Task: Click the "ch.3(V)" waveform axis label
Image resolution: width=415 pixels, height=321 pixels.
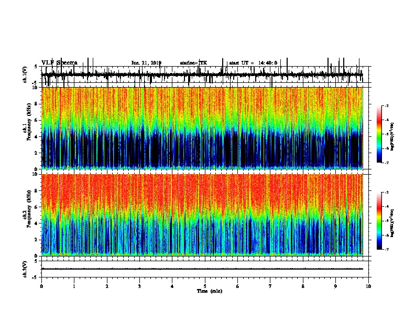Action: tap(25, 269)
